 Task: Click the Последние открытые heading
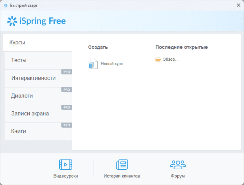[182, 47]
